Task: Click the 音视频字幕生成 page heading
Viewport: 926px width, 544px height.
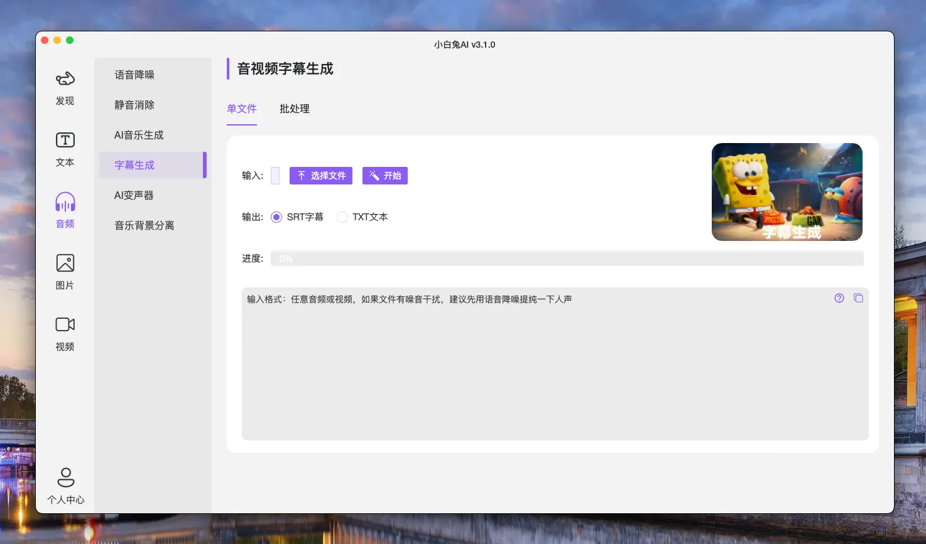Action: (285, 68)
